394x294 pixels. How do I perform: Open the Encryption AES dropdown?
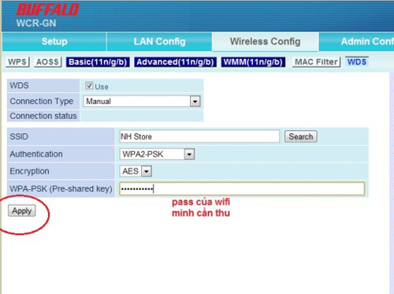[x=136, y=171]
